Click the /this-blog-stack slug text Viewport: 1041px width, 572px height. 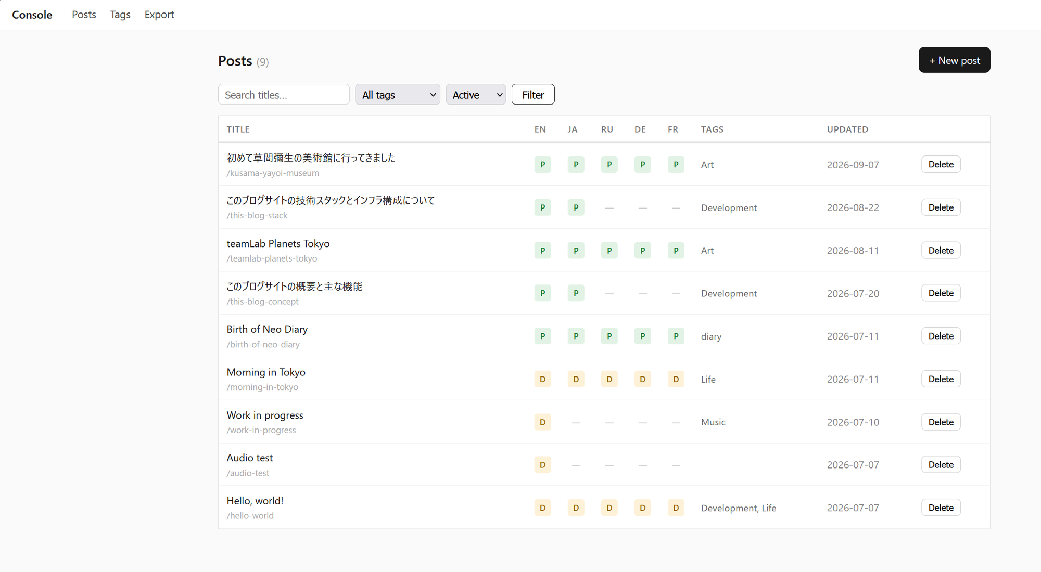pos(257,215)
